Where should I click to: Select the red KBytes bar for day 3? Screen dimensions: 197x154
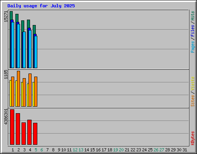point(23,134)
